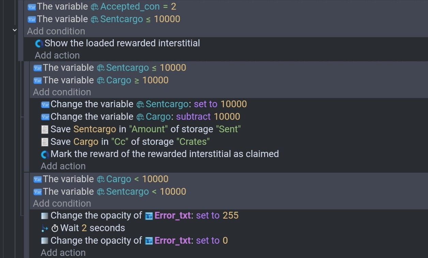The height and width of the screenshot is (258, 428).
Task: Select the condition Cargo < 10000
Action: (101, 179)
